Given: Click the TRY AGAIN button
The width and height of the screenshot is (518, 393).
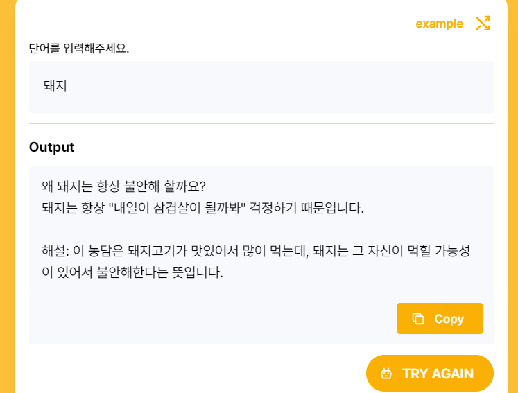Looking at the screenshot, I should coord(429,373).
